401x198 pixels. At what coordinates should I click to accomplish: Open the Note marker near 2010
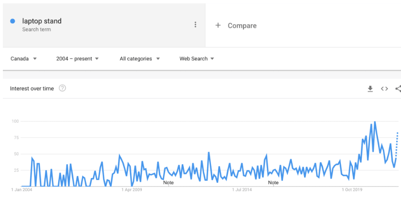point(168,183)
